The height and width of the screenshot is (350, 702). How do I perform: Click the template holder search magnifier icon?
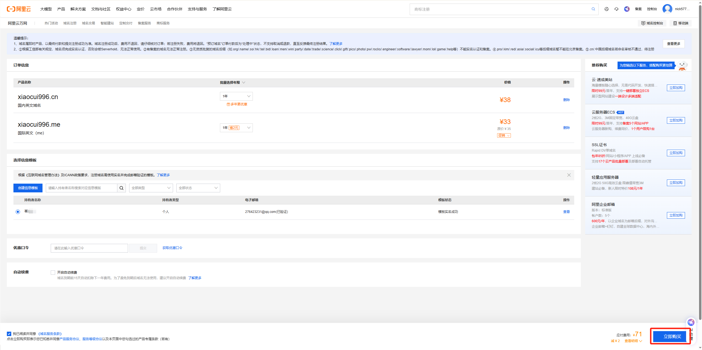[x=121, y=188]
